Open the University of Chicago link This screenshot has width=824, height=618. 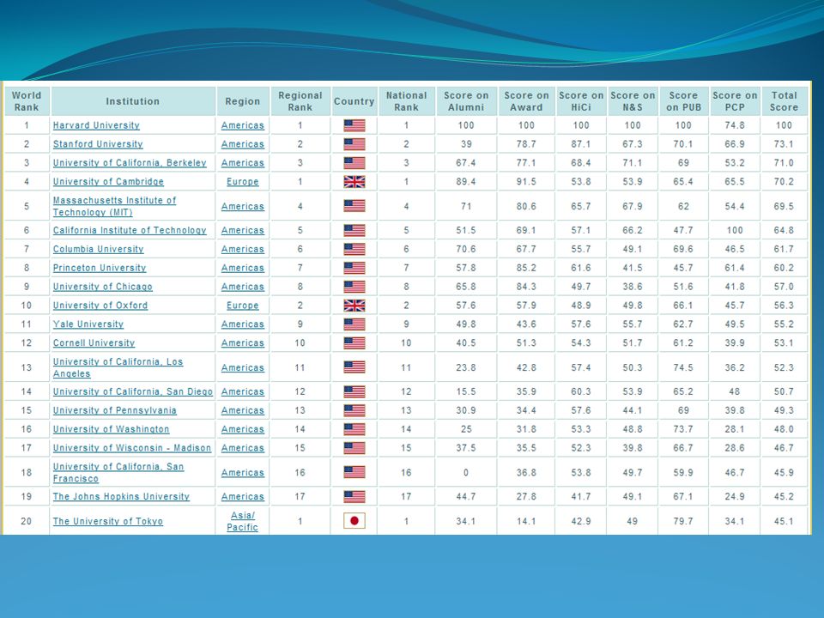(102, 287)
